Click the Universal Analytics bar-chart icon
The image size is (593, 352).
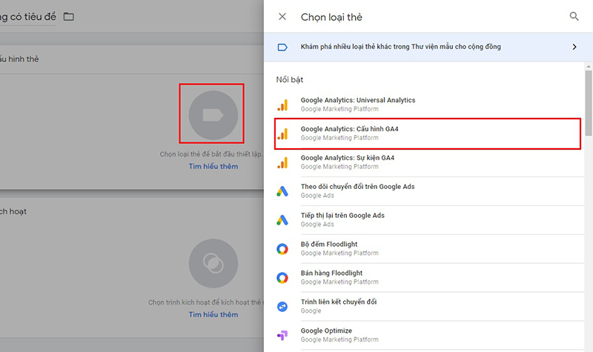coord(282,104)
